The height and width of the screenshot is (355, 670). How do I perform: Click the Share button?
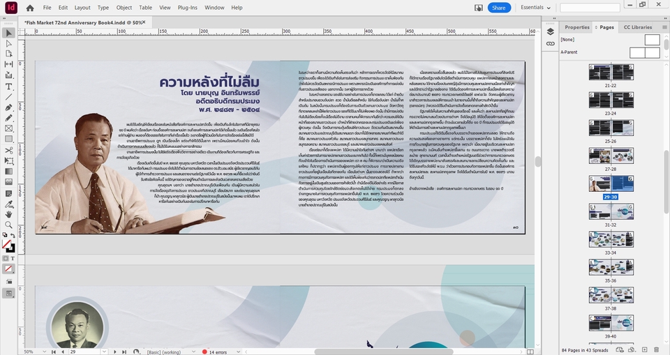pos(499,8)
